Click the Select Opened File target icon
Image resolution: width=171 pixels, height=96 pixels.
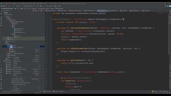tap(34, 11)
